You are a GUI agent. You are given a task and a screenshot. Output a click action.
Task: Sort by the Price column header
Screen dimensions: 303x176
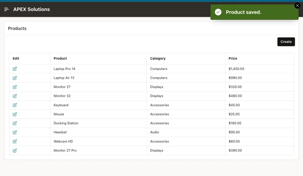[233, 58]
